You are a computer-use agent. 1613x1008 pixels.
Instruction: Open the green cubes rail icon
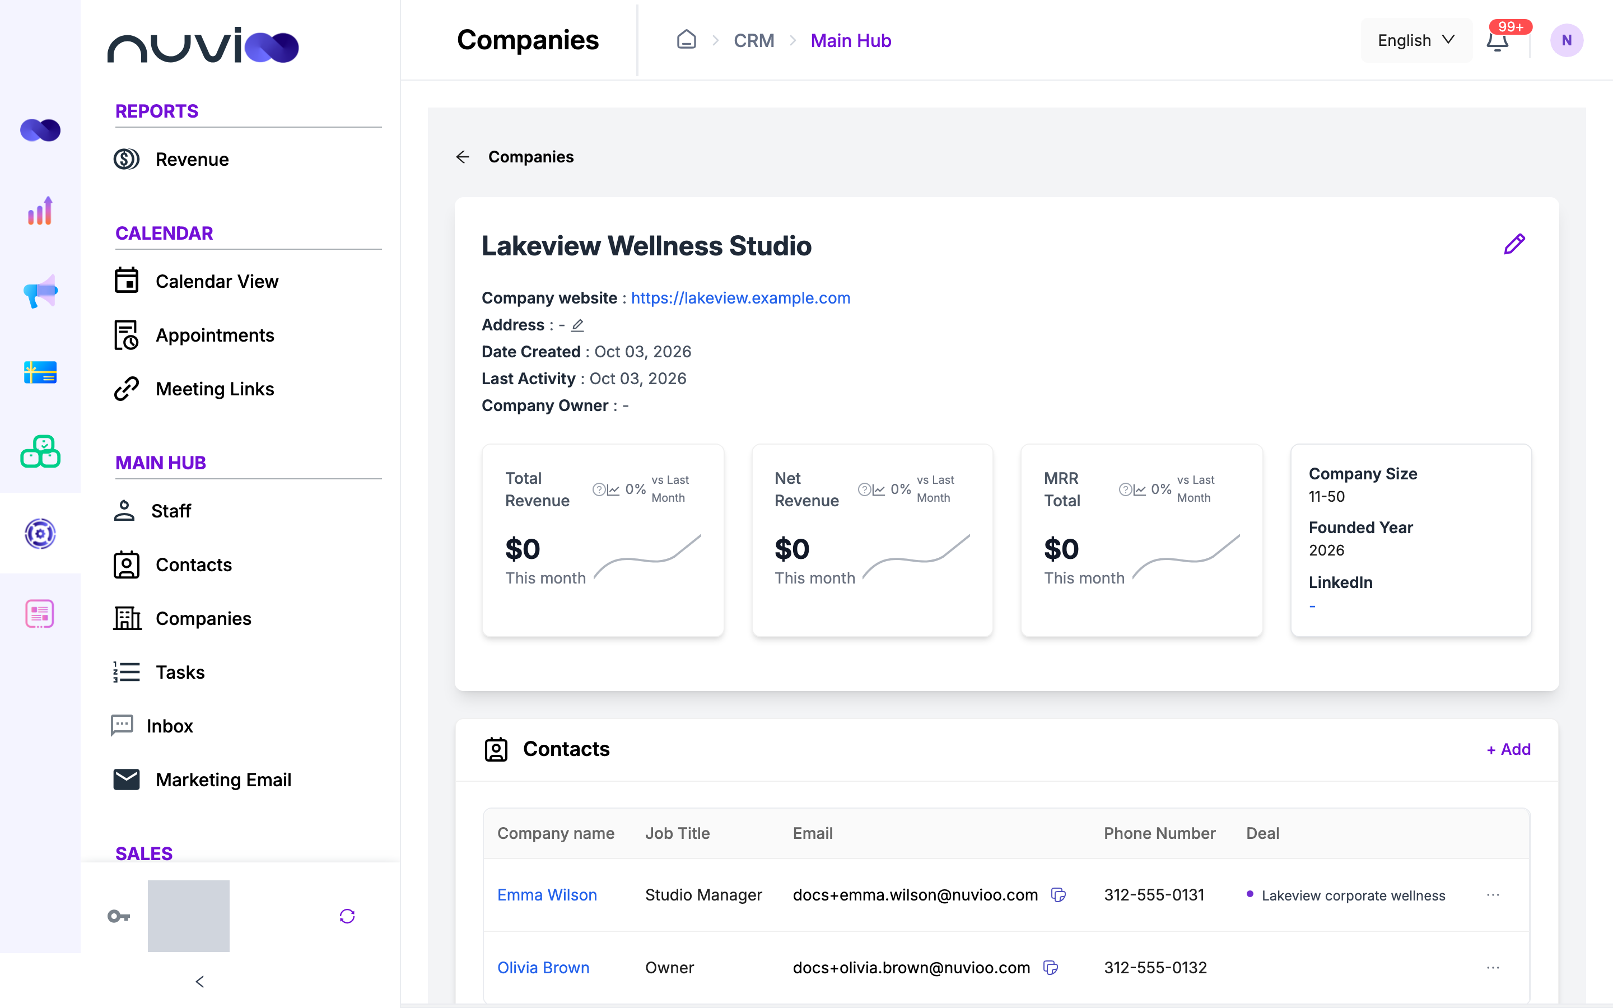coord(40,452)
